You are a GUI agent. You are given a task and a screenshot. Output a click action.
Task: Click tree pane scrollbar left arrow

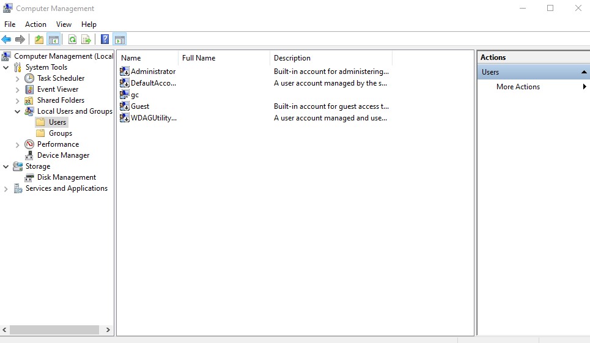click(x=4, y=330)
